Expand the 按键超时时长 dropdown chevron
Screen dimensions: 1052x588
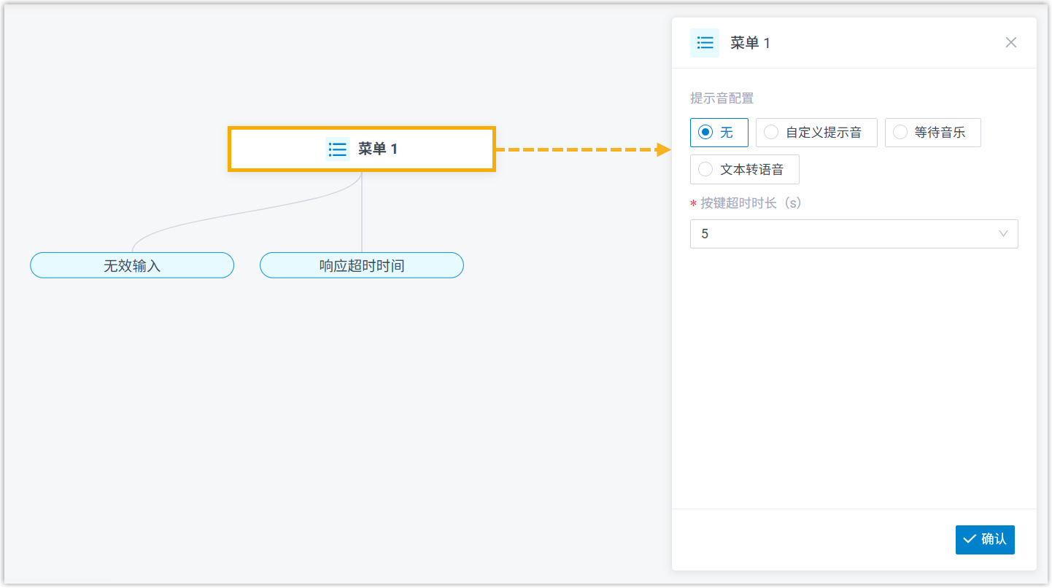tap(1003, 234)
